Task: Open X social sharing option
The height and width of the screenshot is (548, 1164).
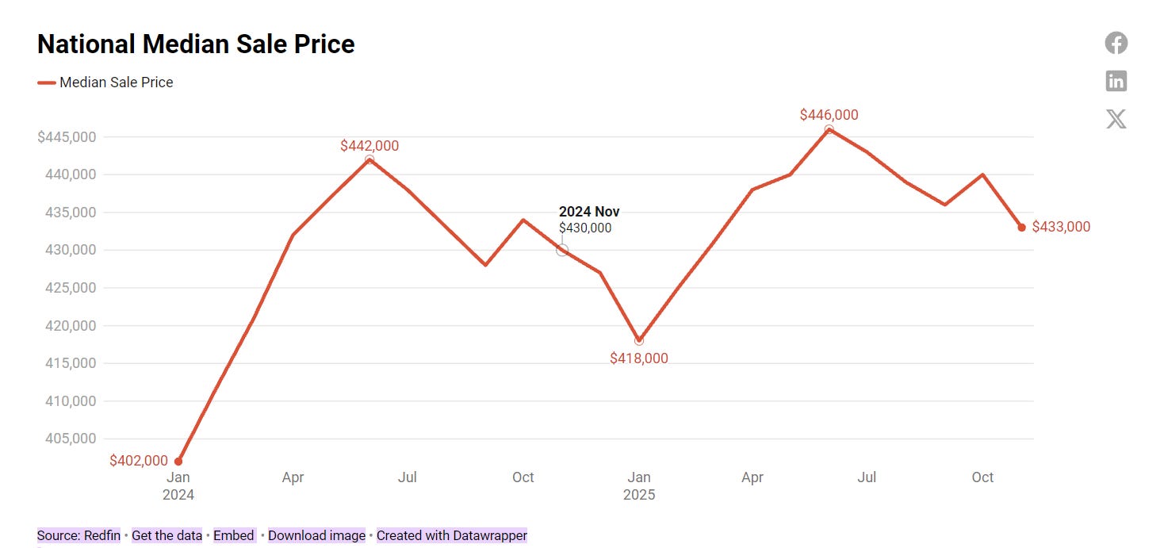Action: (1116, 118)
